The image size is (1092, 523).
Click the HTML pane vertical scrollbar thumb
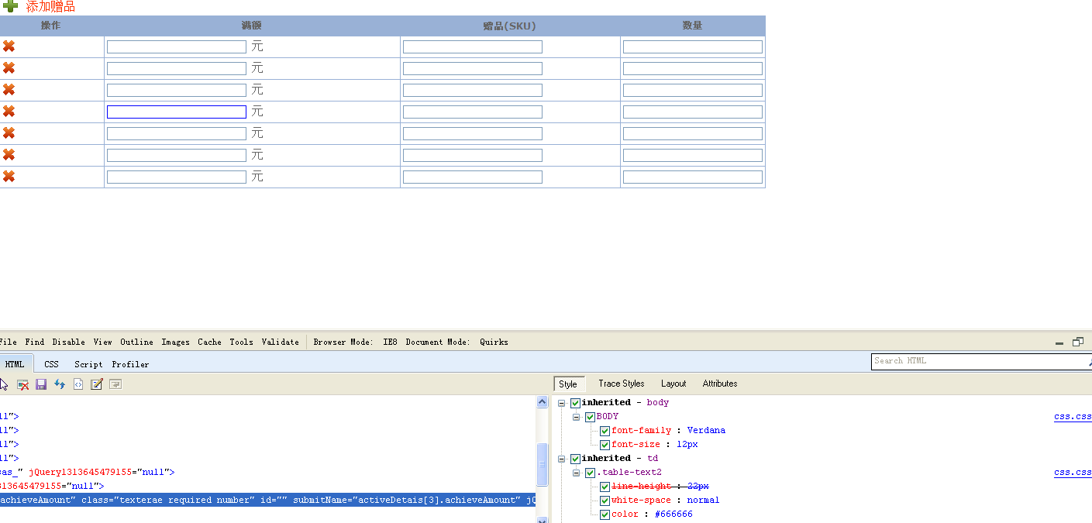pos(543,464)
